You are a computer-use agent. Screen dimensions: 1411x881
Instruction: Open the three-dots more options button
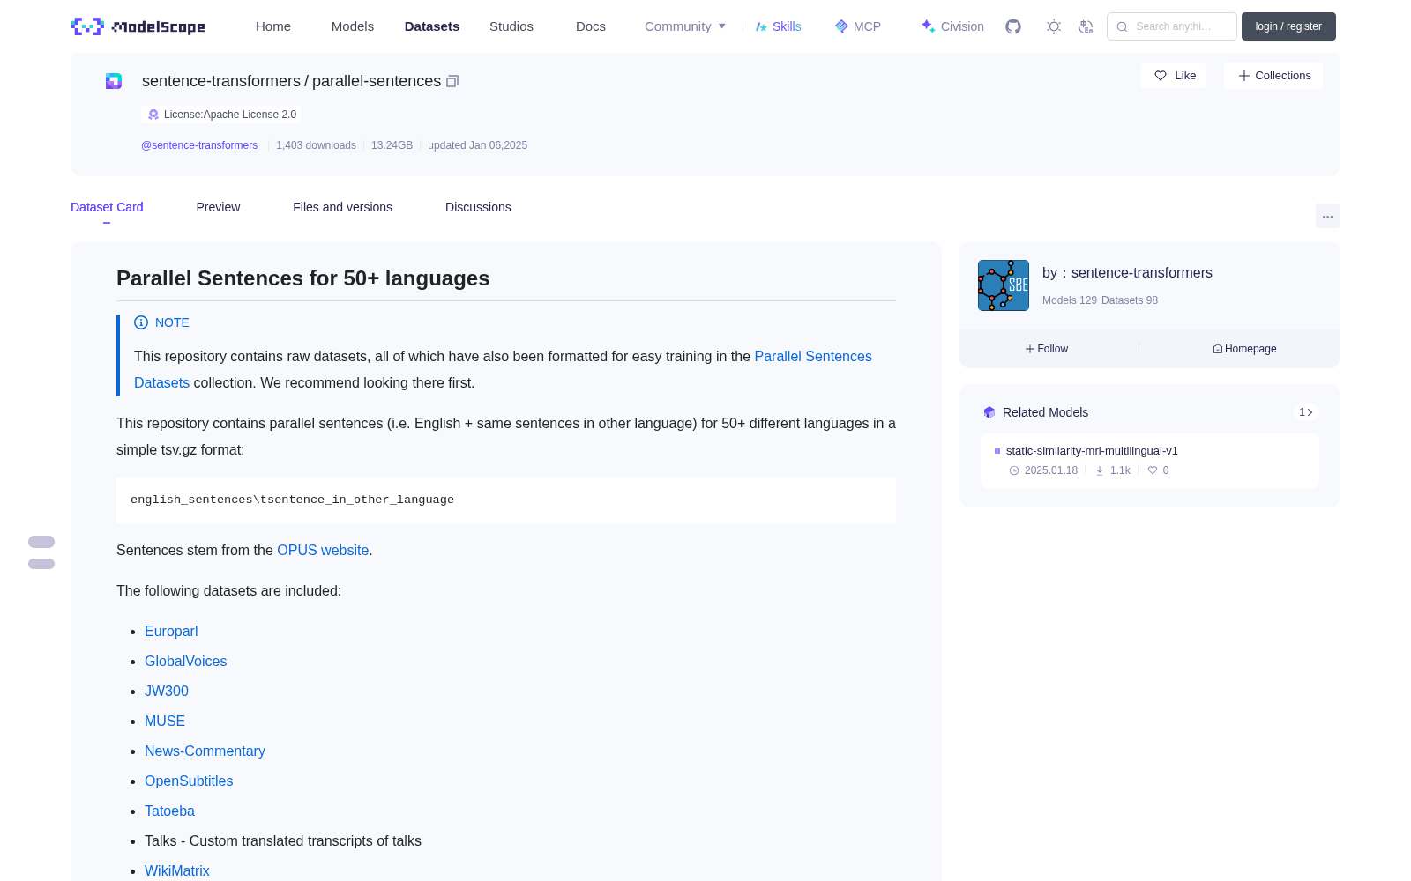[x=1327, y=216]
